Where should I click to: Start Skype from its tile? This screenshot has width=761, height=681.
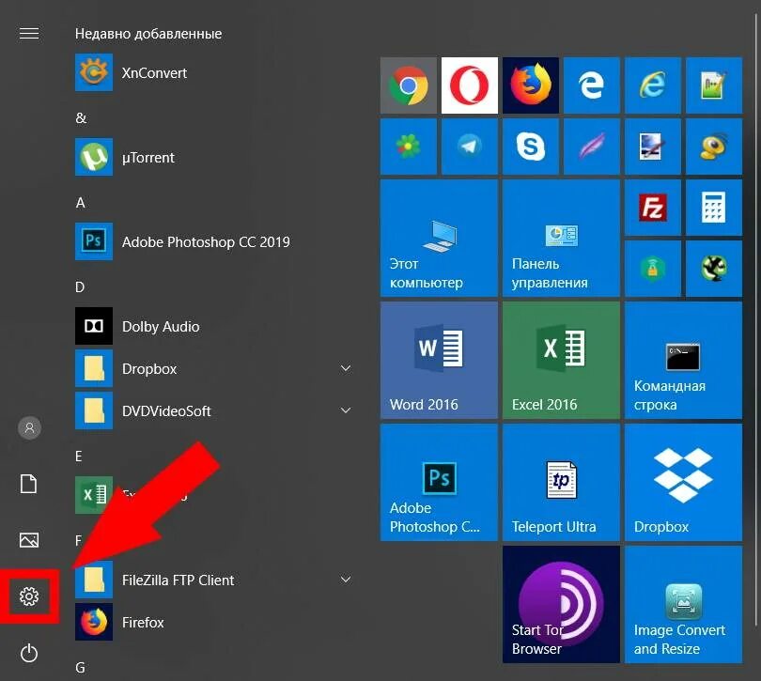(530, 147)
